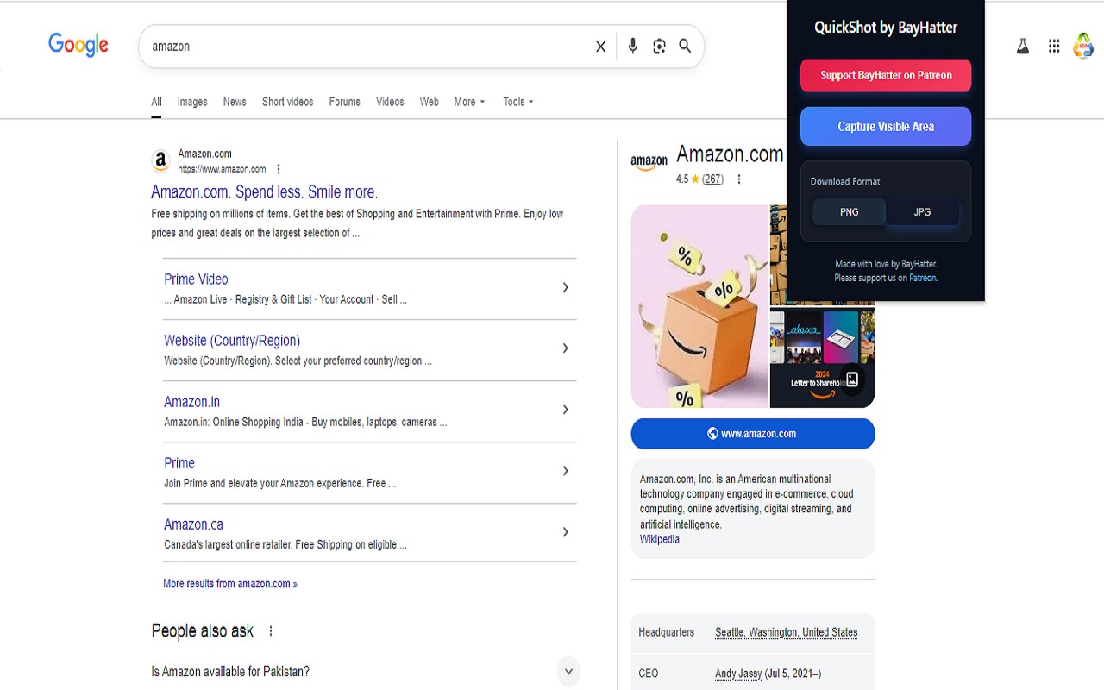Click the Andy Jassy CEO link
This screenshot has height=690, width=1104.
click(738, 674)
